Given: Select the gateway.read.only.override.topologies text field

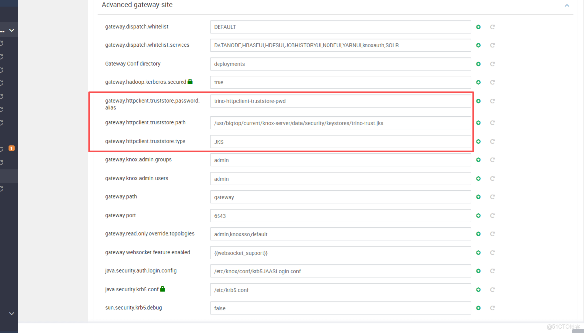Looking at the screenshot, I should [x=340, y=234].
